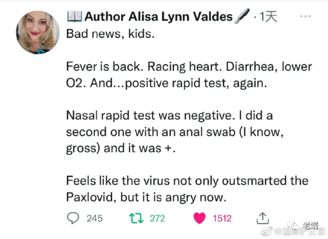Screen dimensions: 328x239
Task: View the 272 retweets count
Action: click(x=157, y=218)
